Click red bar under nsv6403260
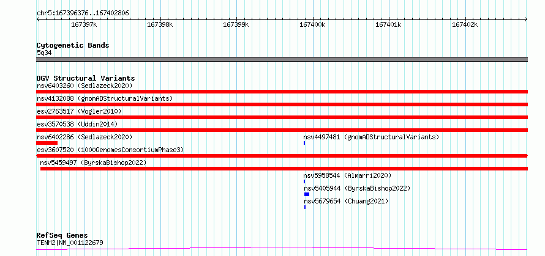 282,92
